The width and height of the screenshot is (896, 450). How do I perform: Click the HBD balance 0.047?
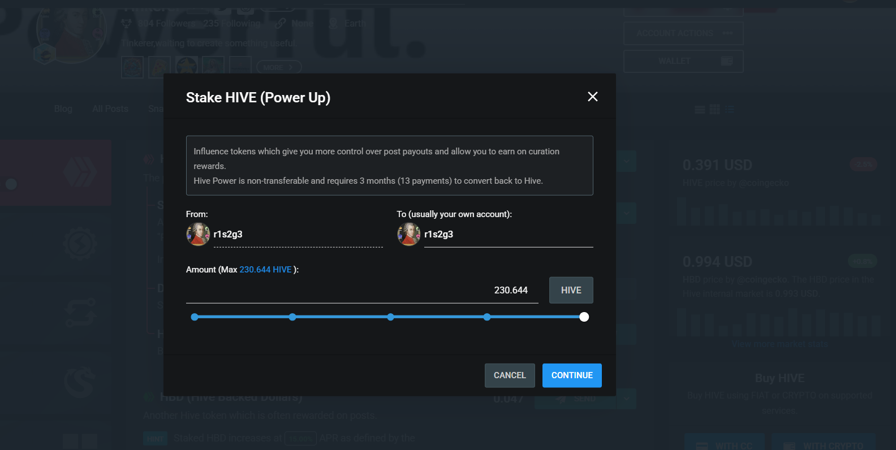click(509, 399)
